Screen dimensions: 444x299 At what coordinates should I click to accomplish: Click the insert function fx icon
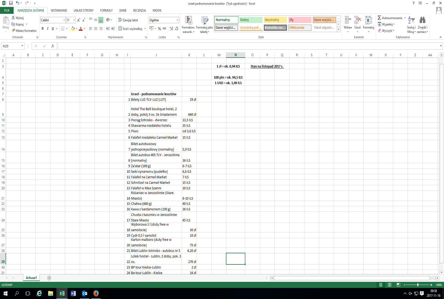53,46
